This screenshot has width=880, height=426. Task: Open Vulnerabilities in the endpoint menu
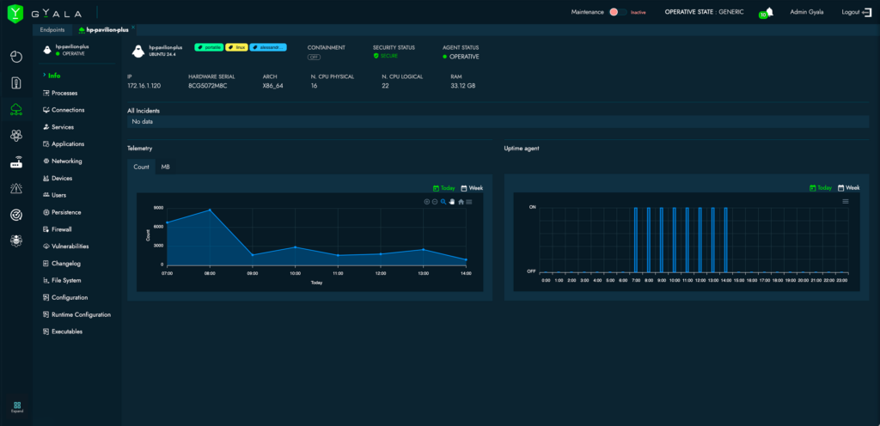click(x=70, y=246)
